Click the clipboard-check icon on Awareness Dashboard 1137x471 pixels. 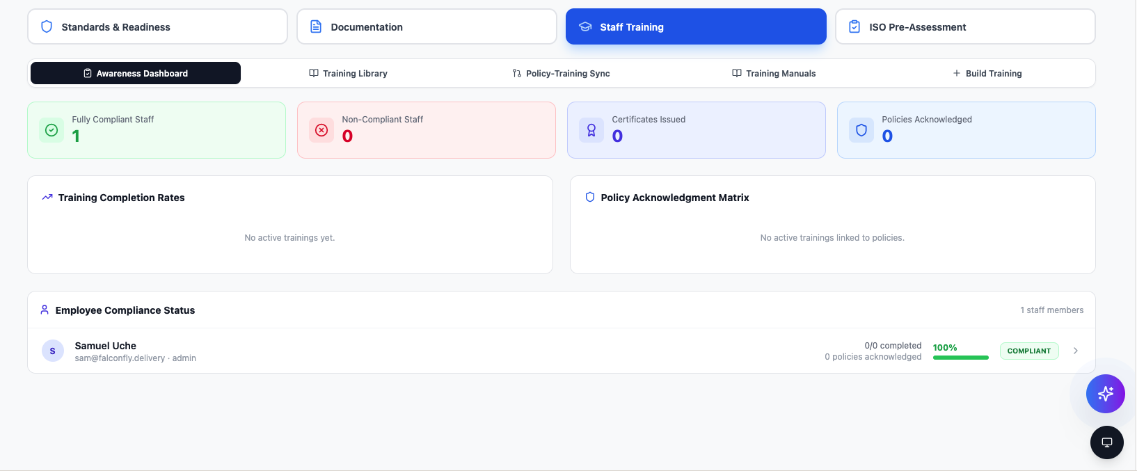pyautogui.click(x=88, y=73)
